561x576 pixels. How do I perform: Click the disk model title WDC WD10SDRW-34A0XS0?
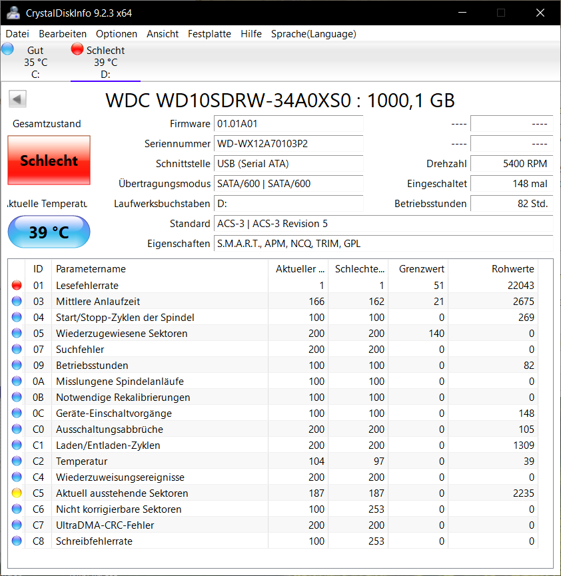pos(280,101)
